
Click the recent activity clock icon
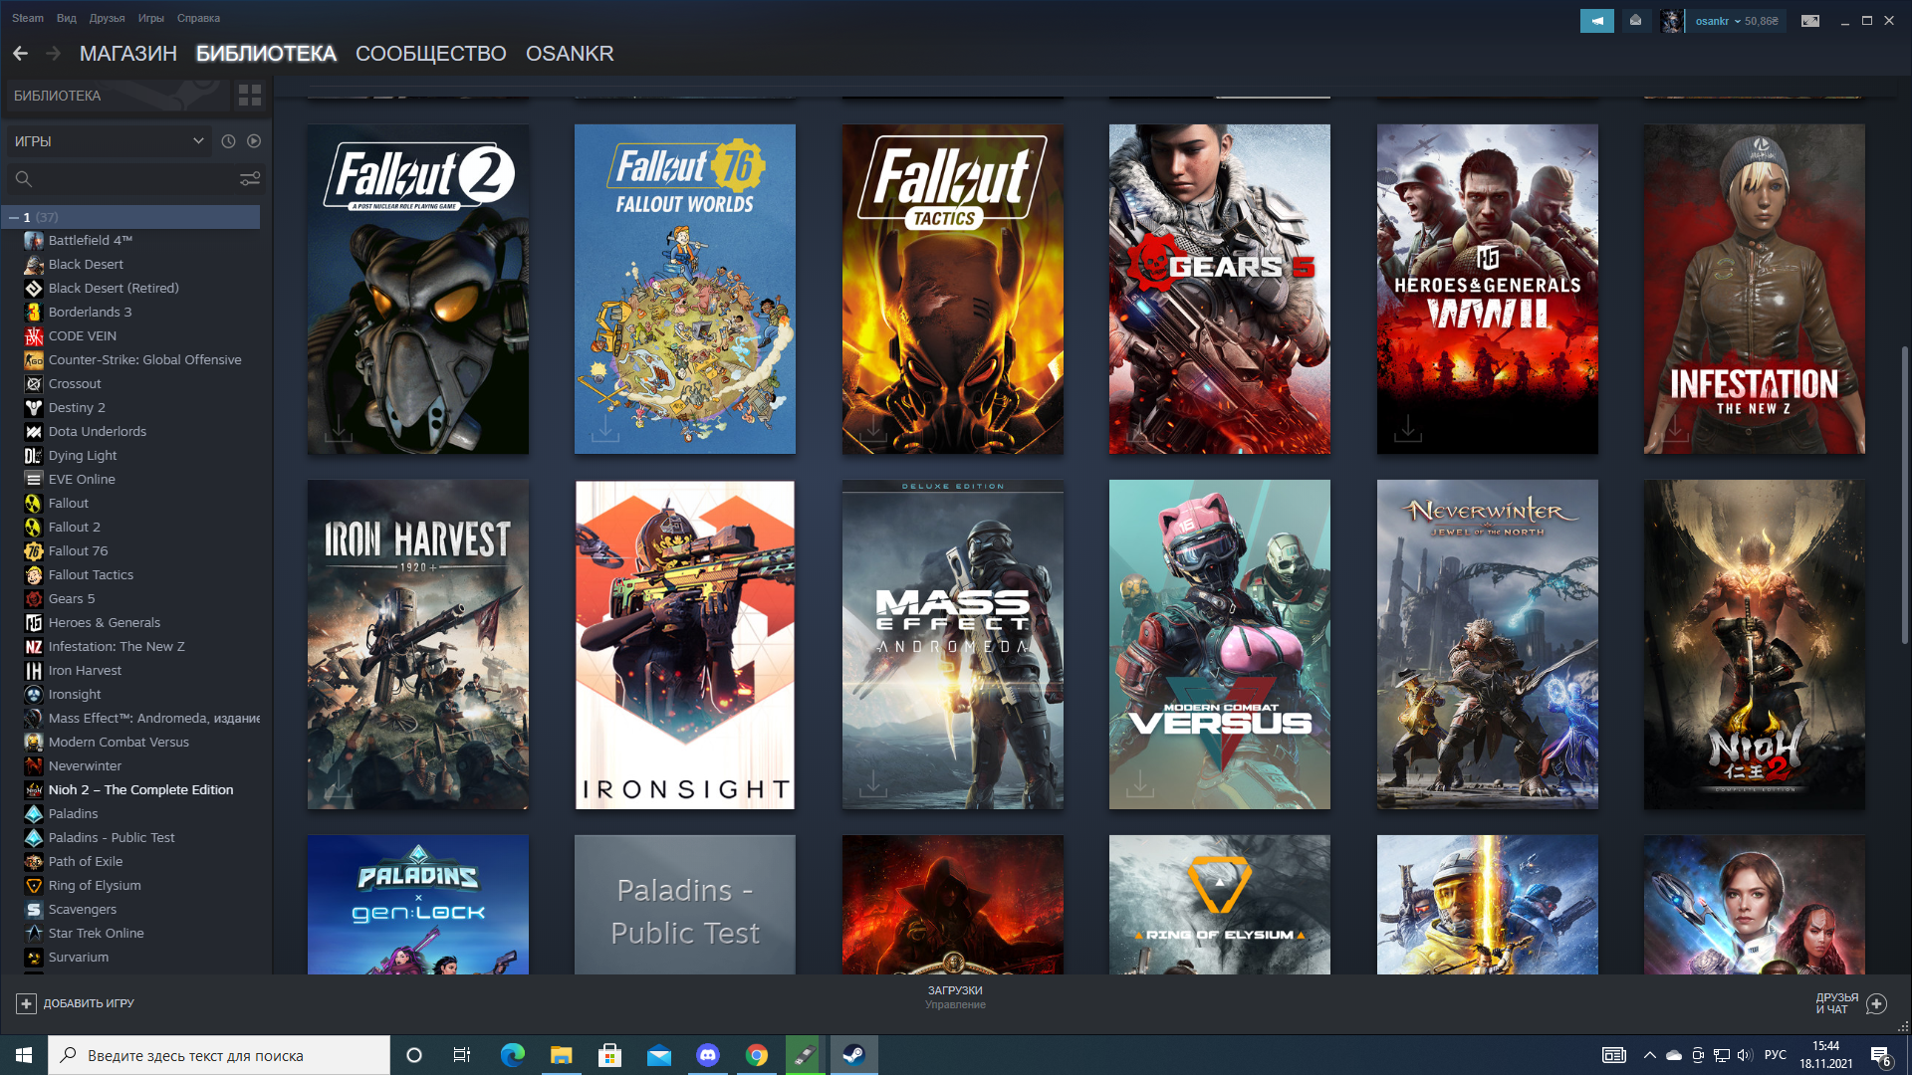click(228, 141)
